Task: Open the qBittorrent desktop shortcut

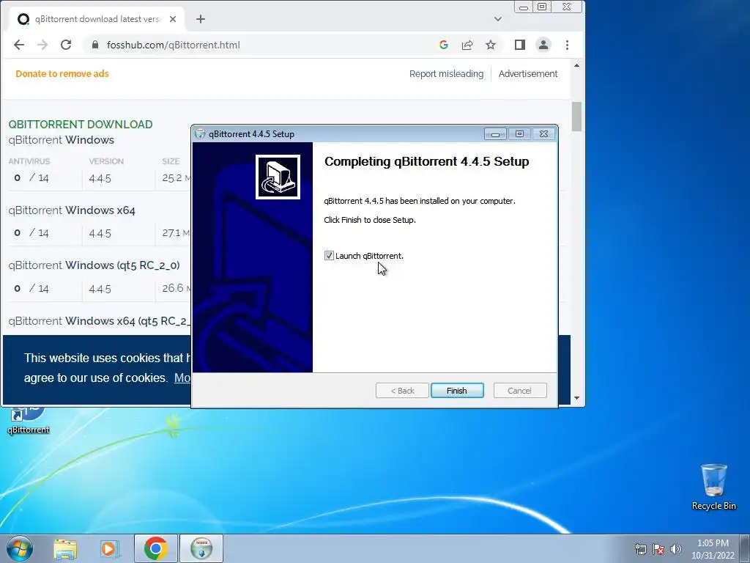Action: pyautogui.click(x=29, y=420)
